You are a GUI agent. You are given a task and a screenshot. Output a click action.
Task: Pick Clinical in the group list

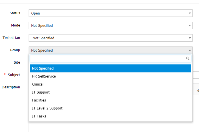pyautogui.click(x=38, y=84)
